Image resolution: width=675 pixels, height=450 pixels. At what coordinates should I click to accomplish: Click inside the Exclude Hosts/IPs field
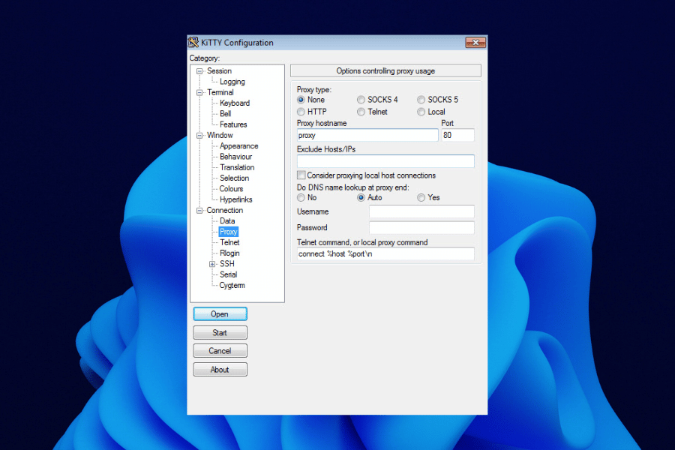pos(385,160)
